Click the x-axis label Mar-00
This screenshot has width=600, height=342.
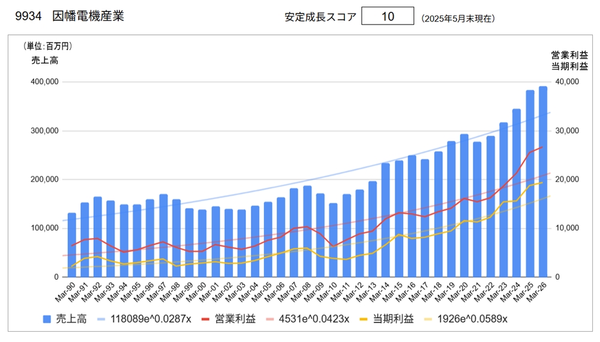196,292
